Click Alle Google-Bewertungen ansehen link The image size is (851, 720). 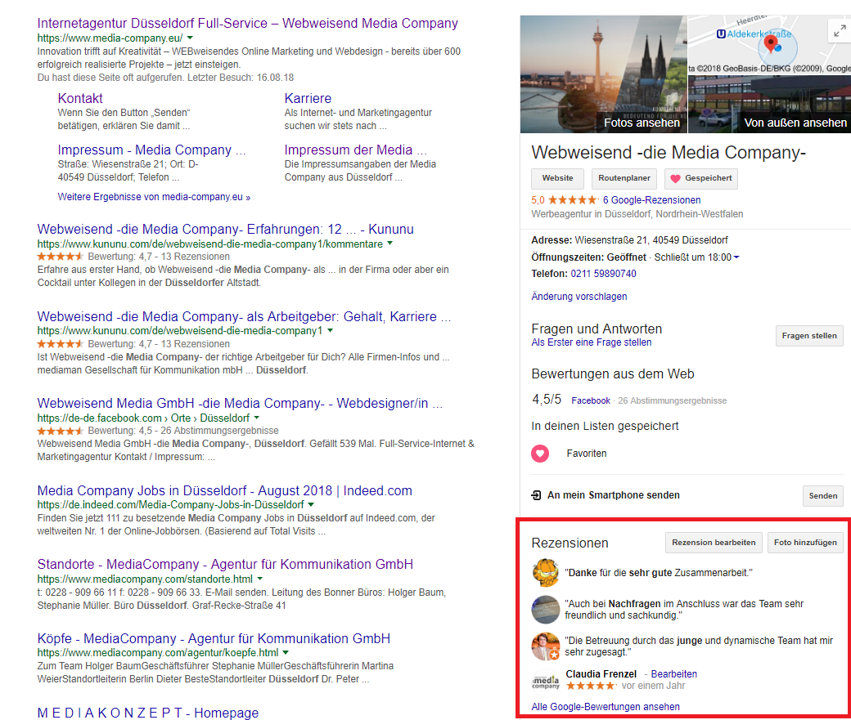click(x=606, y=706)
